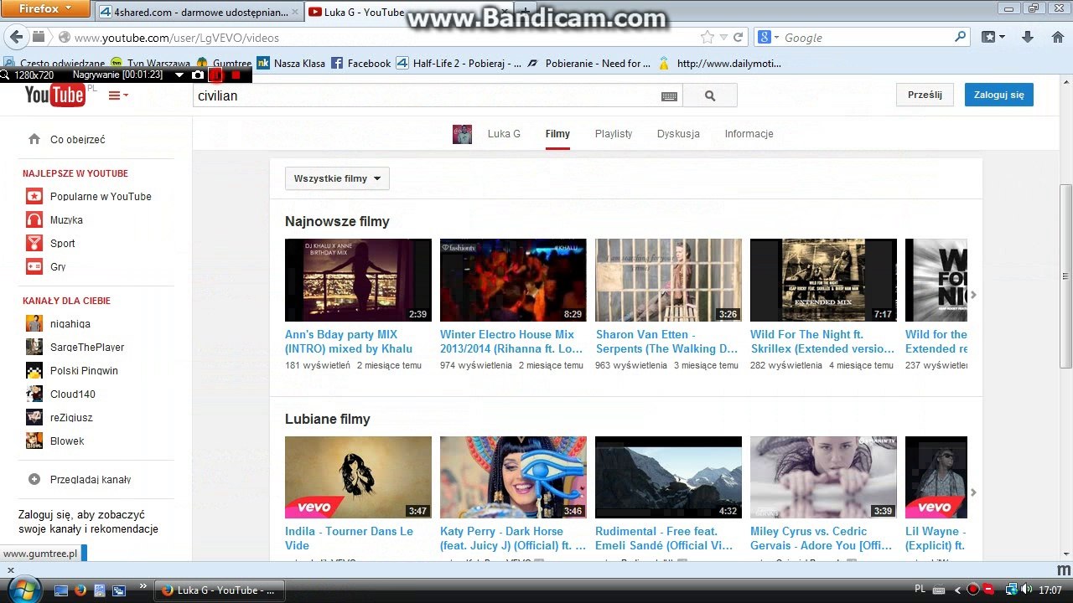Show next Lubiane filmy videos
Image resolution: width=1073 pixels, height=603 pixels.
973,492
